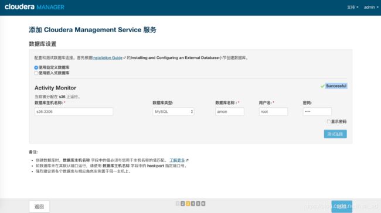The image size is (381, 213).
Task: Click the green Successful checkmark icon
Action: click(x=322, y=86)
